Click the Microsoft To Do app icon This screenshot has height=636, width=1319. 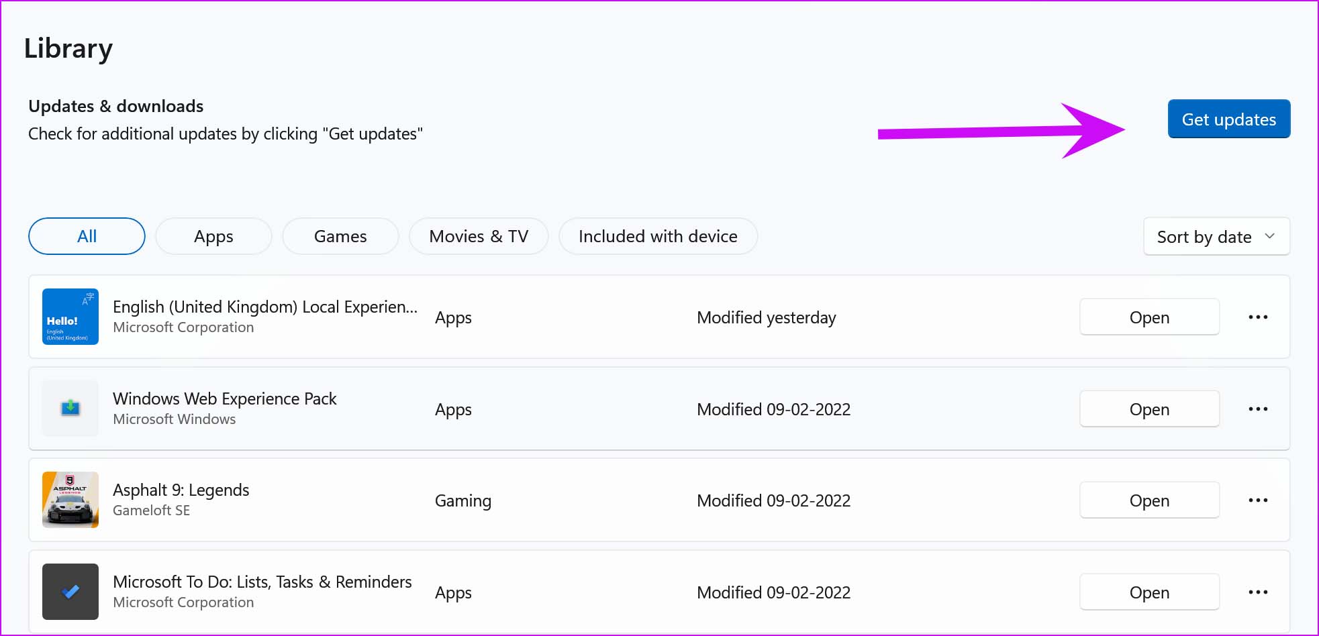click(x=70, y=592)
